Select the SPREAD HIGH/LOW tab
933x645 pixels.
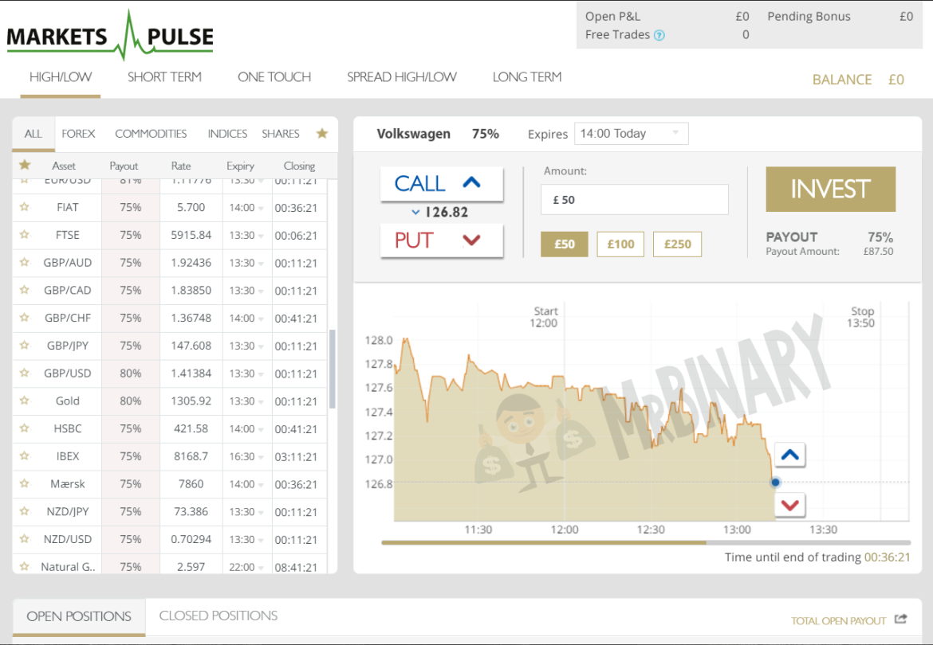click(x=402, y=77)
